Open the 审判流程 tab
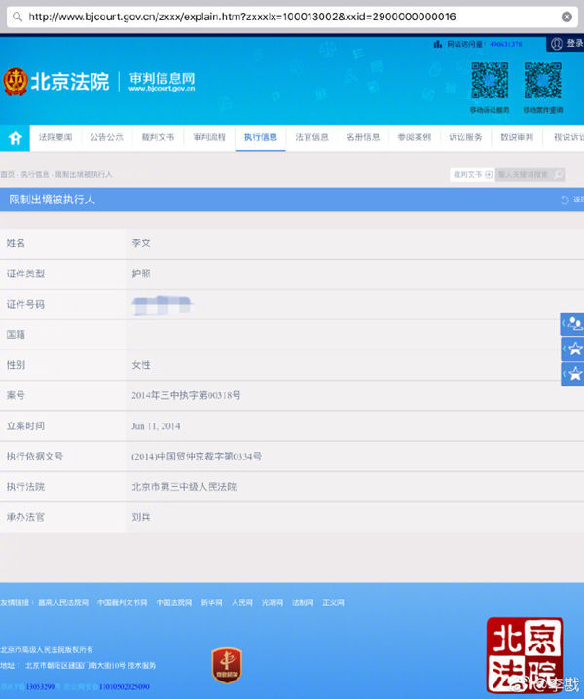This screenshot has height=699, width=584. [x=209, y=137]
